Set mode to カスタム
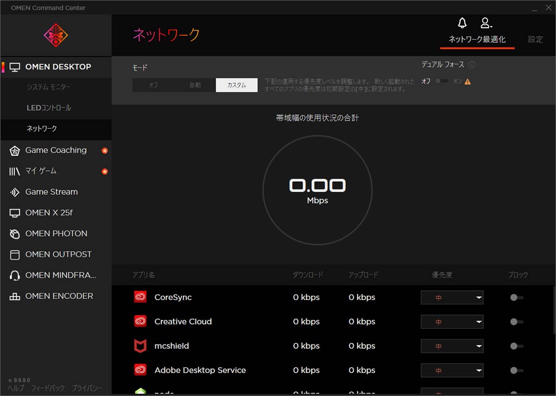 [237, 85]
